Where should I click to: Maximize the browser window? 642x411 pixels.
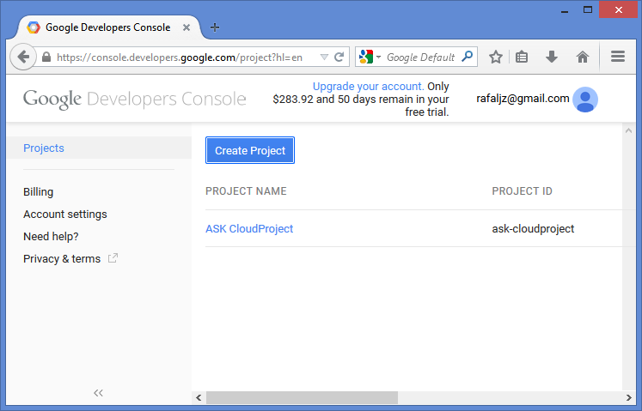pyautogui.click(x=588, y=9)
